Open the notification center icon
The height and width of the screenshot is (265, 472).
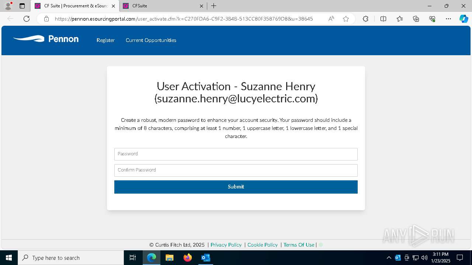click(460, 258)
